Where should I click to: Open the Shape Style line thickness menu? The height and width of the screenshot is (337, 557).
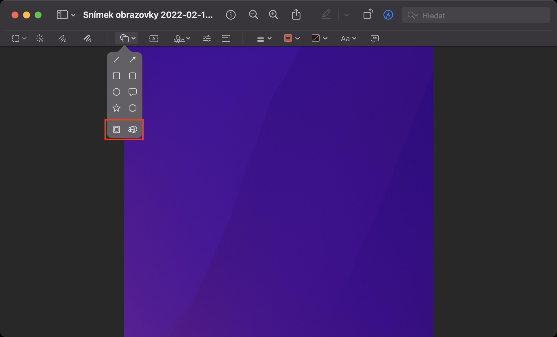click(x=264, y=38)
